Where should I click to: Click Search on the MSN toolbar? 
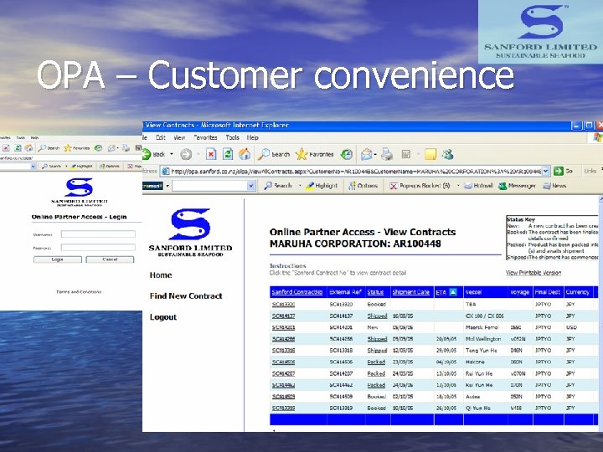(x=278, y=186)
